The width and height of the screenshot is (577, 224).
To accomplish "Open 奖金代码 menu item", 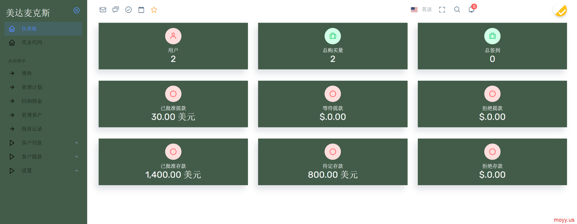I will (43, 42).
